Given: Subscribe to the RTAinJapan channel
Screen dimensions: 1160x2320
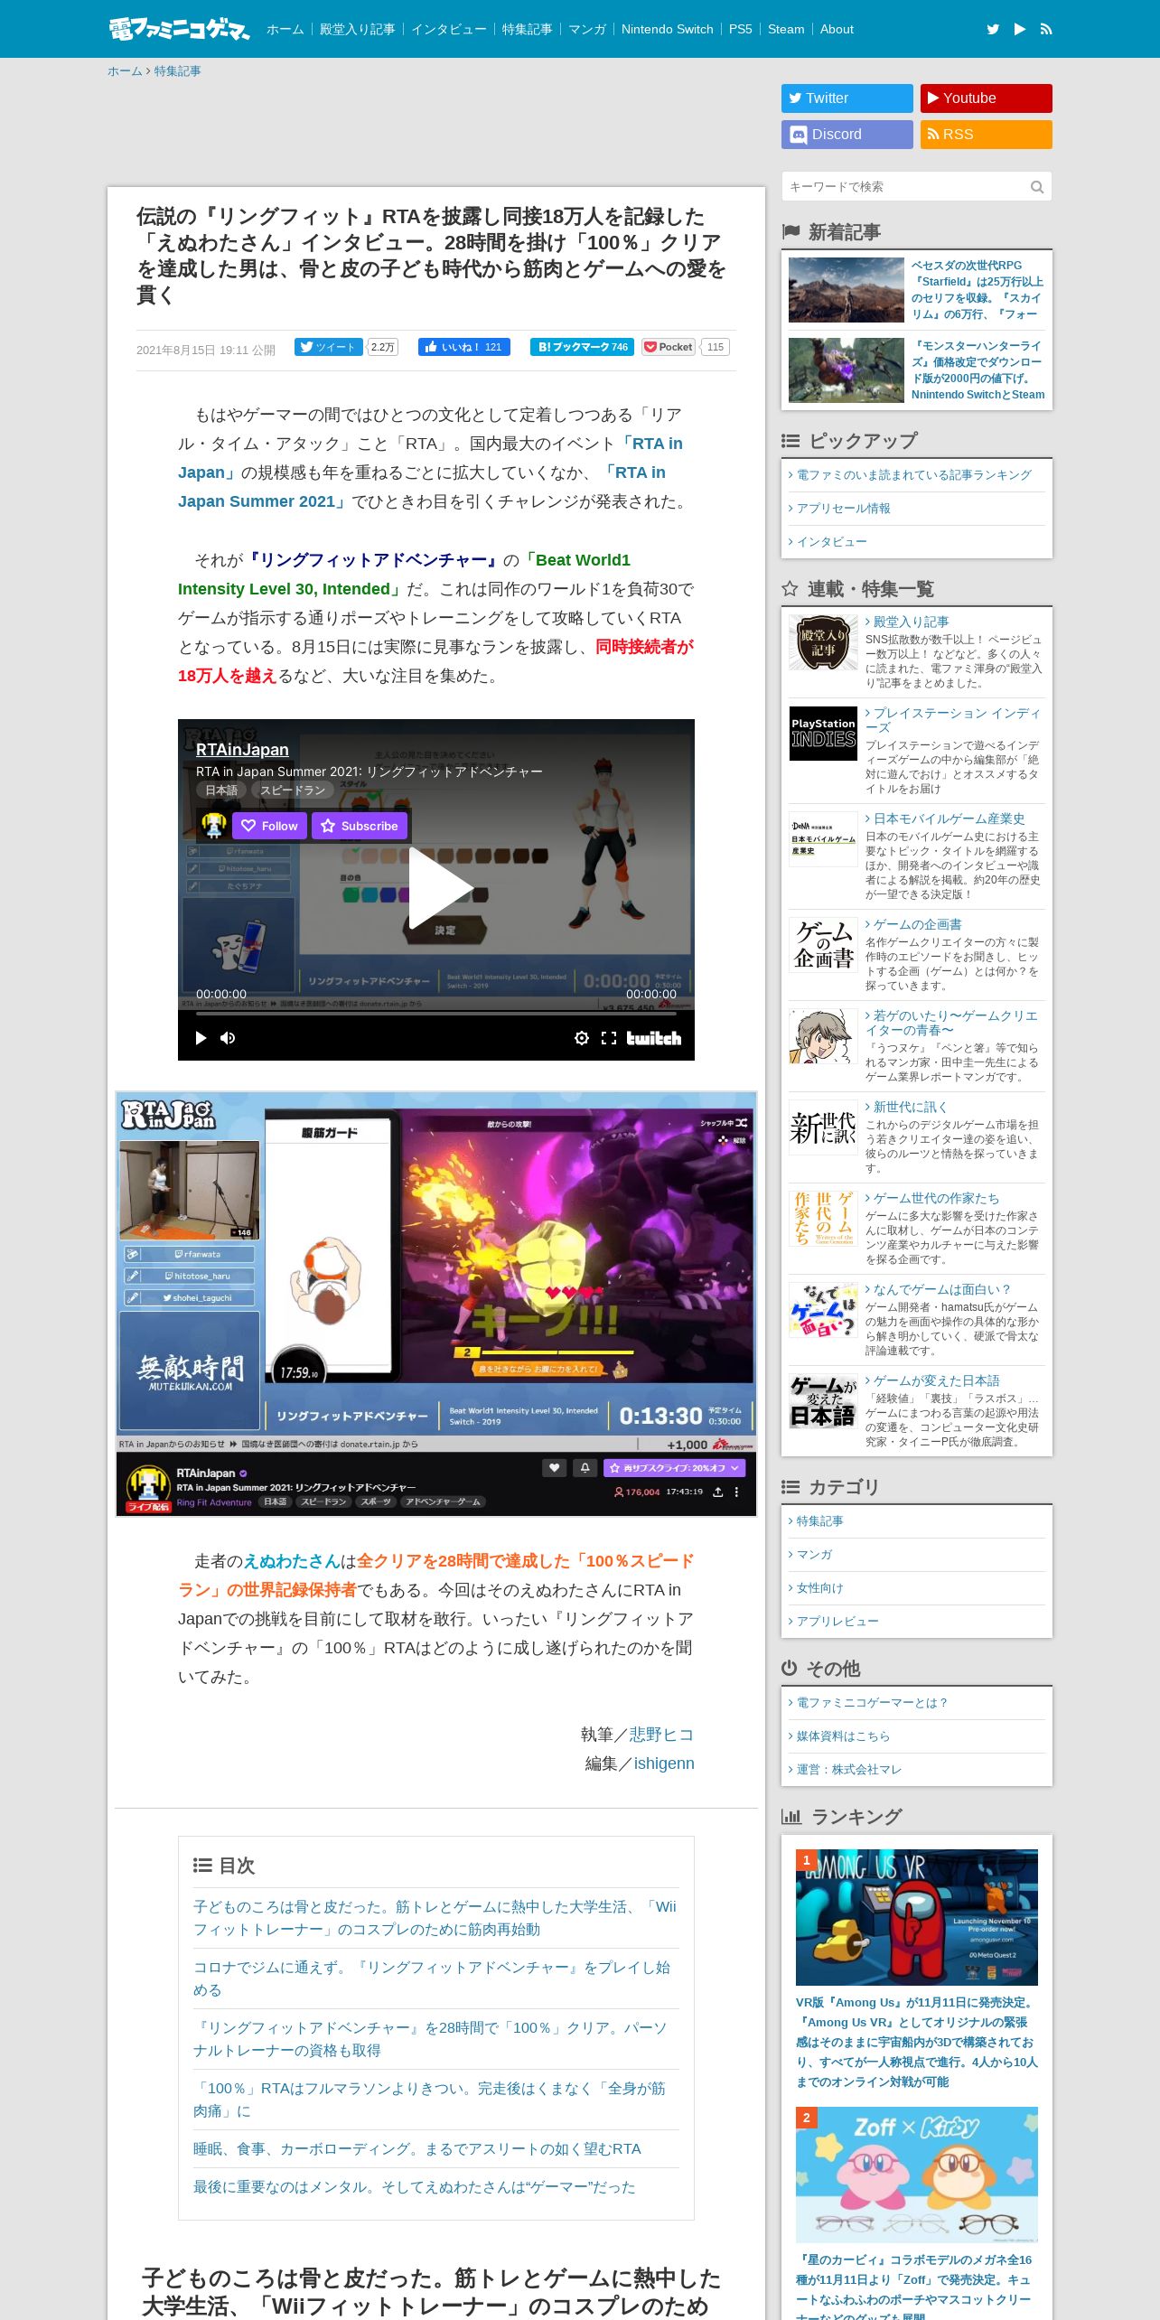Looking at the screenshot, I should tap(360, 826).
